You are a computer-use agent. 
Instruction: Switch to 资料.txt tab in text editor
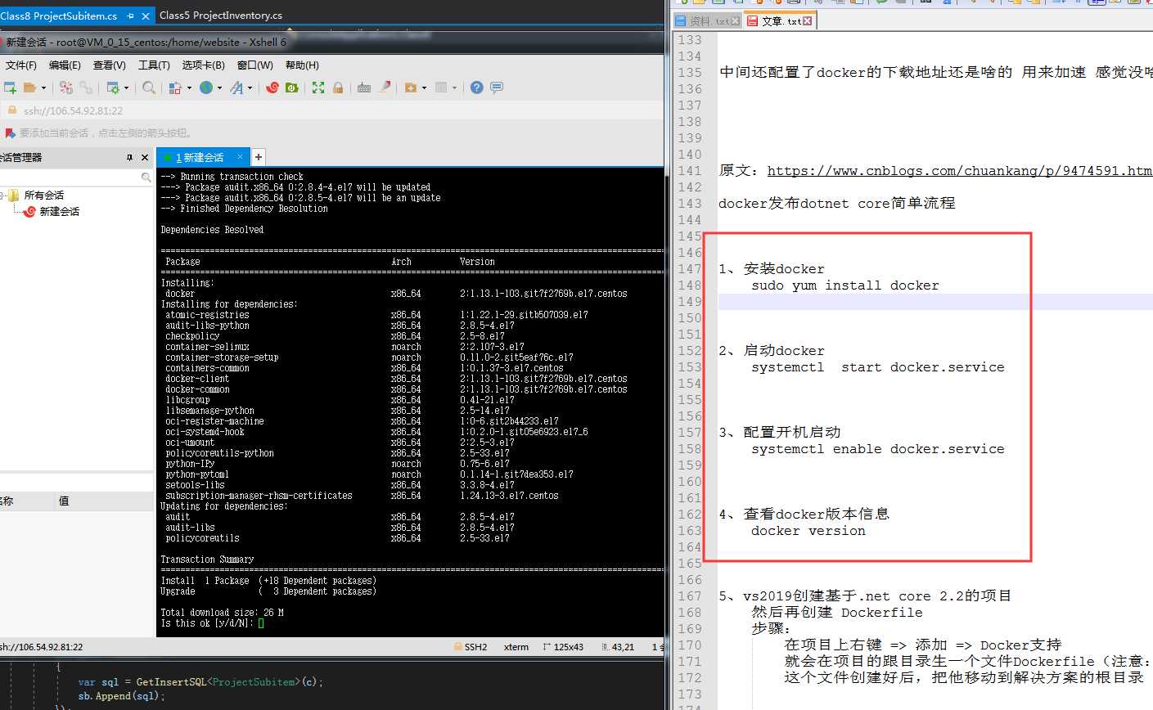[x=708, y=20]
